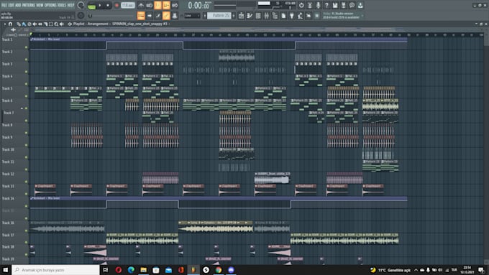Click the render export icon
The height and width of the screenshot is (275, 489).
click(343, 5)
